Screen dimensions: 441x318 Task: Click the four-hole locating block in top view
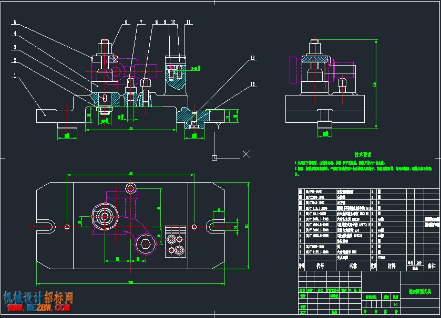point(176,242)
